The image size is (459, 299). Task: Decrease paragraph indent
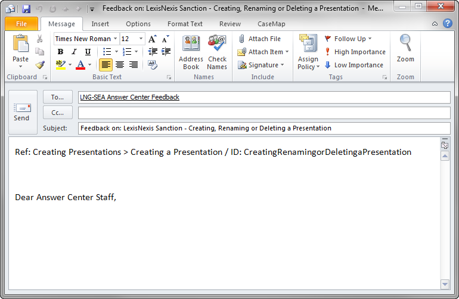(x=153, y=52)
